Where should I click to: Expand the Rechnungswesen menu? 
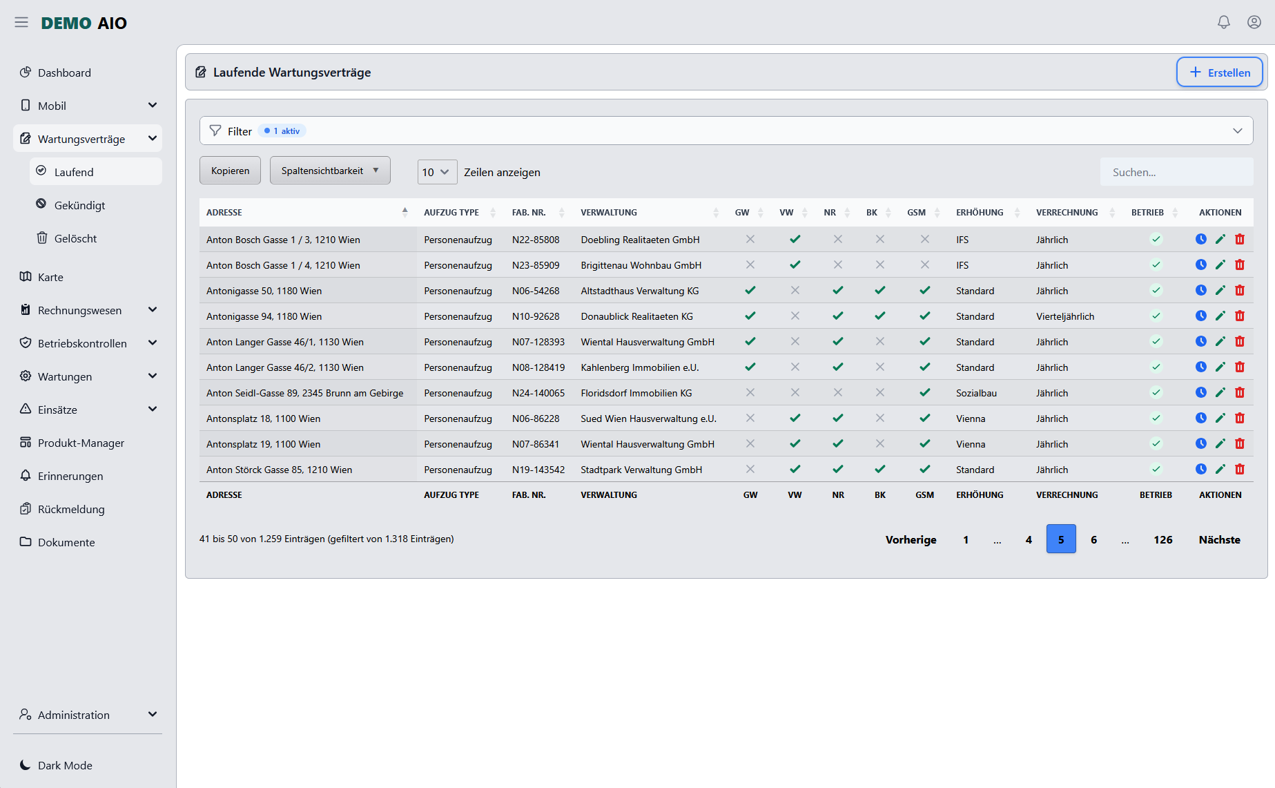88,310
